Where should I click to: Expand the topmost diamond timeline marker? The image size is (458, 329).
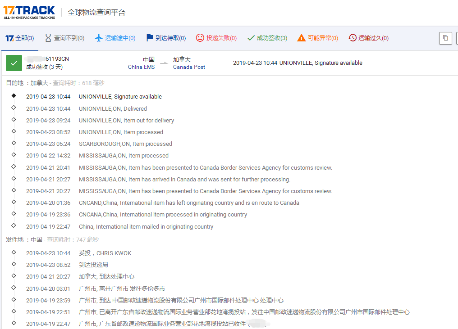pyautogui.click(x=14, y=96)
